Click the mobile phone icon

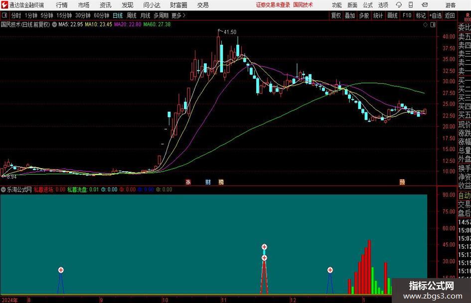tap(411, 5)
